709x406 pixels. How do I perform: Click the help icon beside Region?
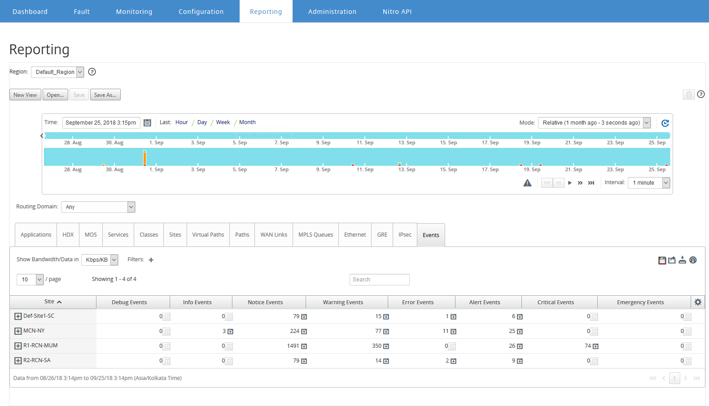tap(92, 72)
